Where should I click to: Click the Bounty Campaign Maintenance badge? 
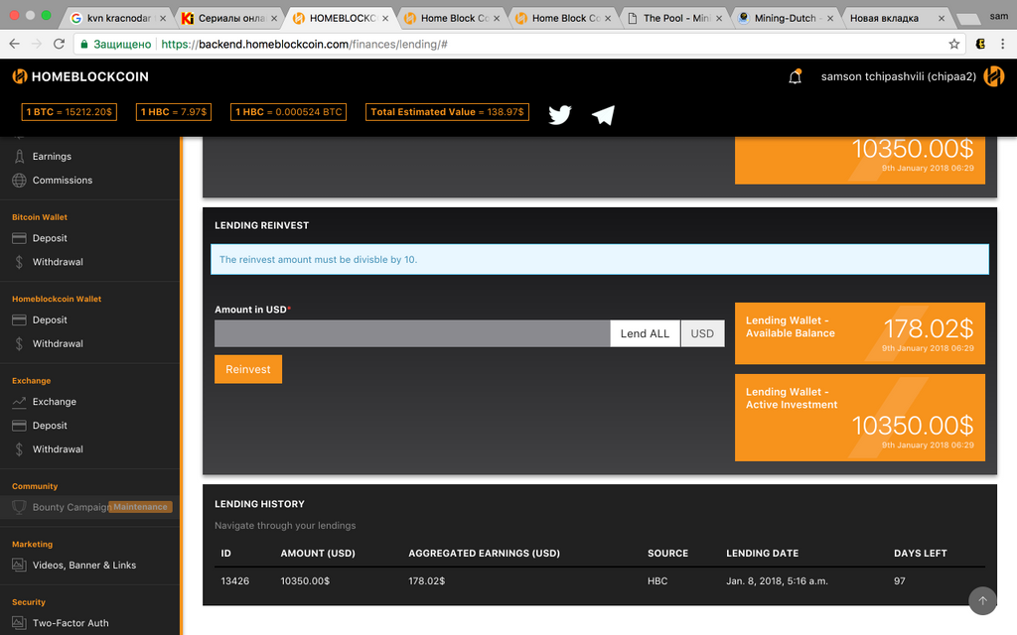(x=140, y=507)
